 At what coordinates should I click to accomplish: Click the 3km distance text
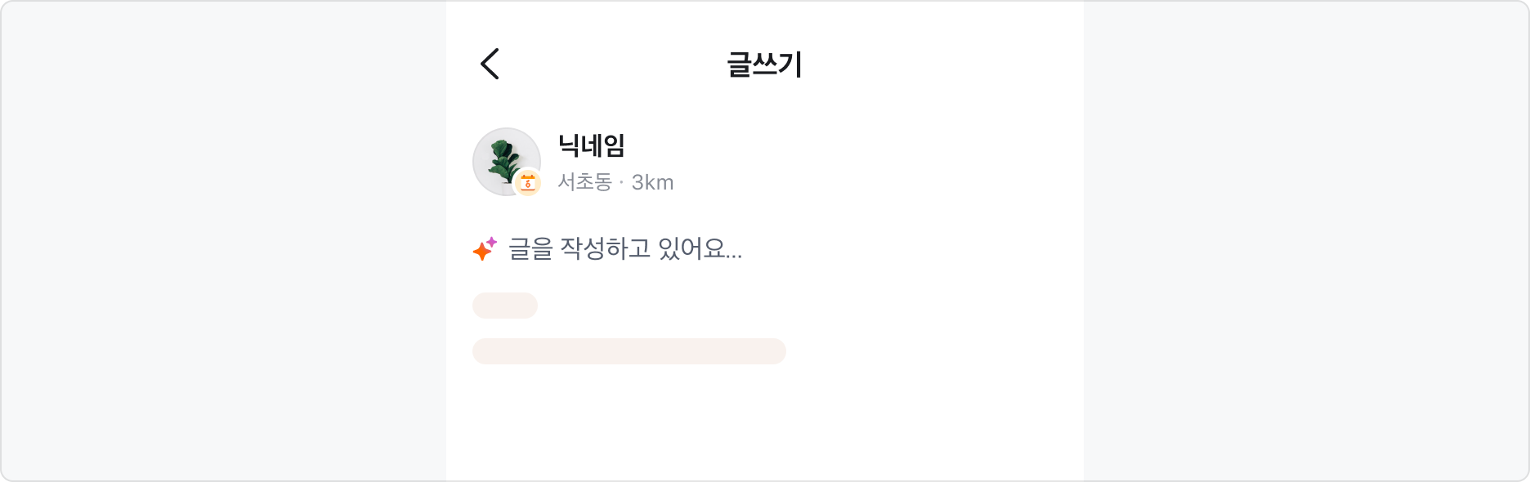pos(652,182)
